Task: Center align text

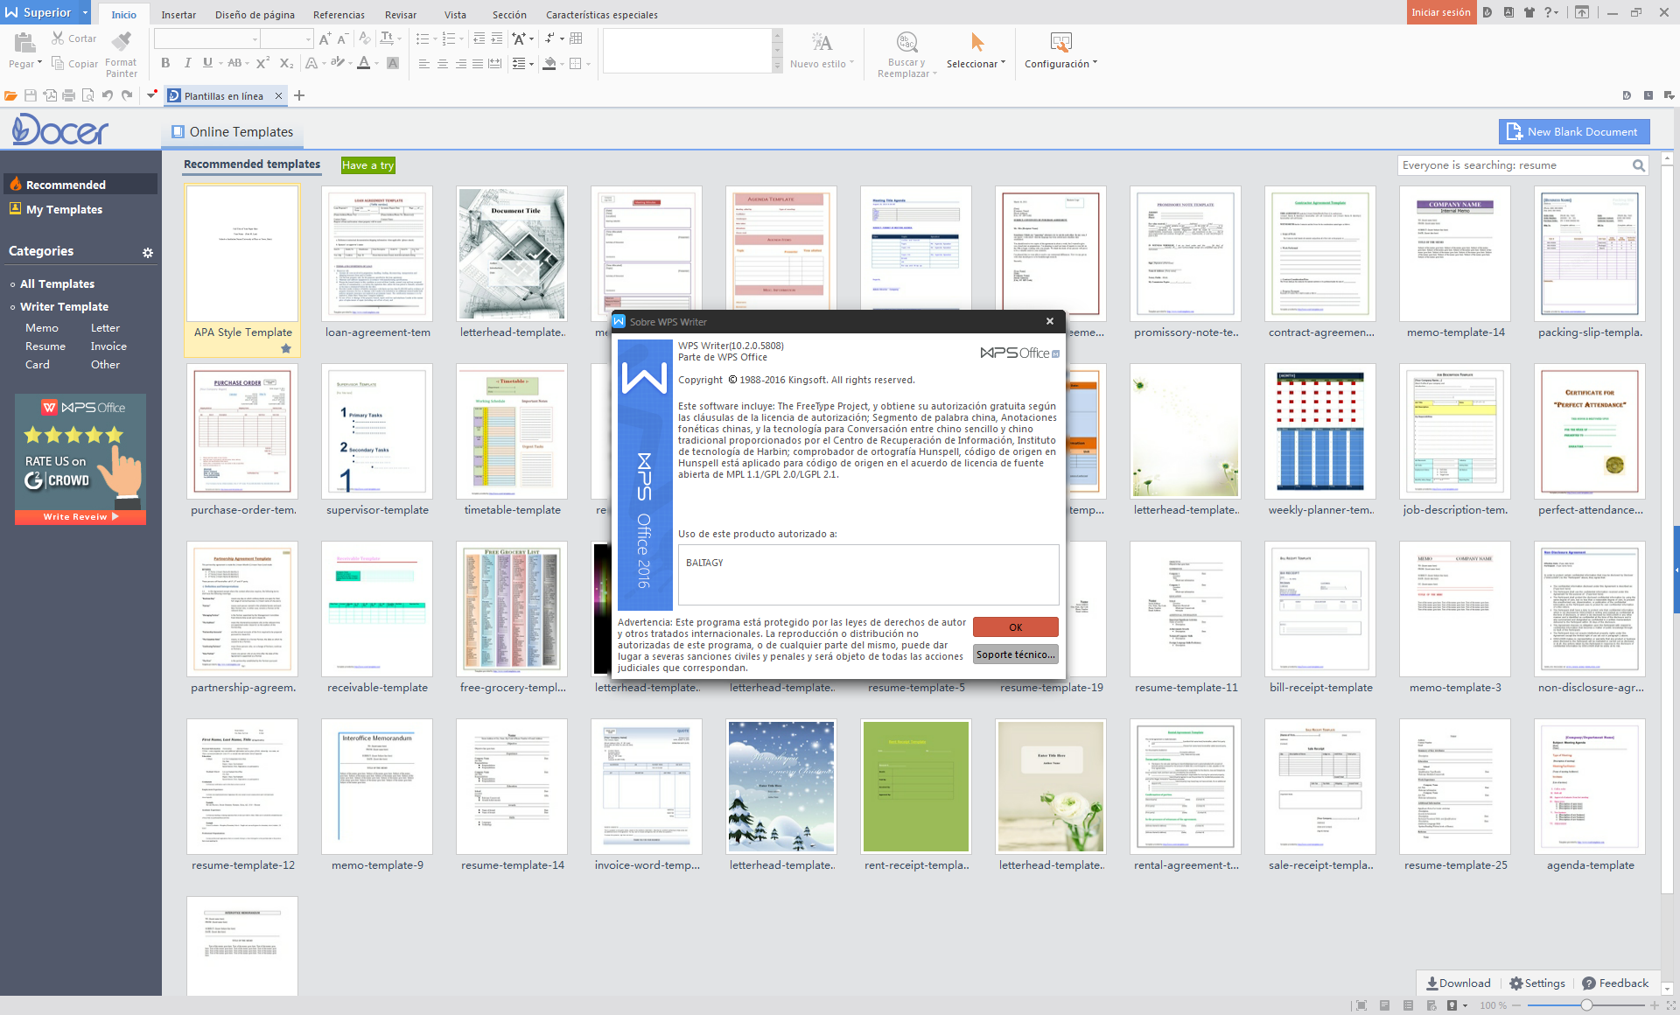Action: (x=442, y=64)
